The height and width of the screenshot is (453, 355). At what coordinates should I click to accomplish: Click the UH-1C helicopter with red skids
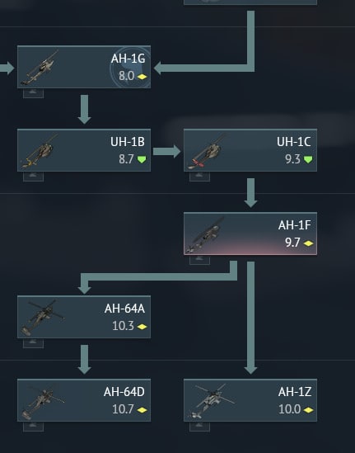tap(205, 152)
